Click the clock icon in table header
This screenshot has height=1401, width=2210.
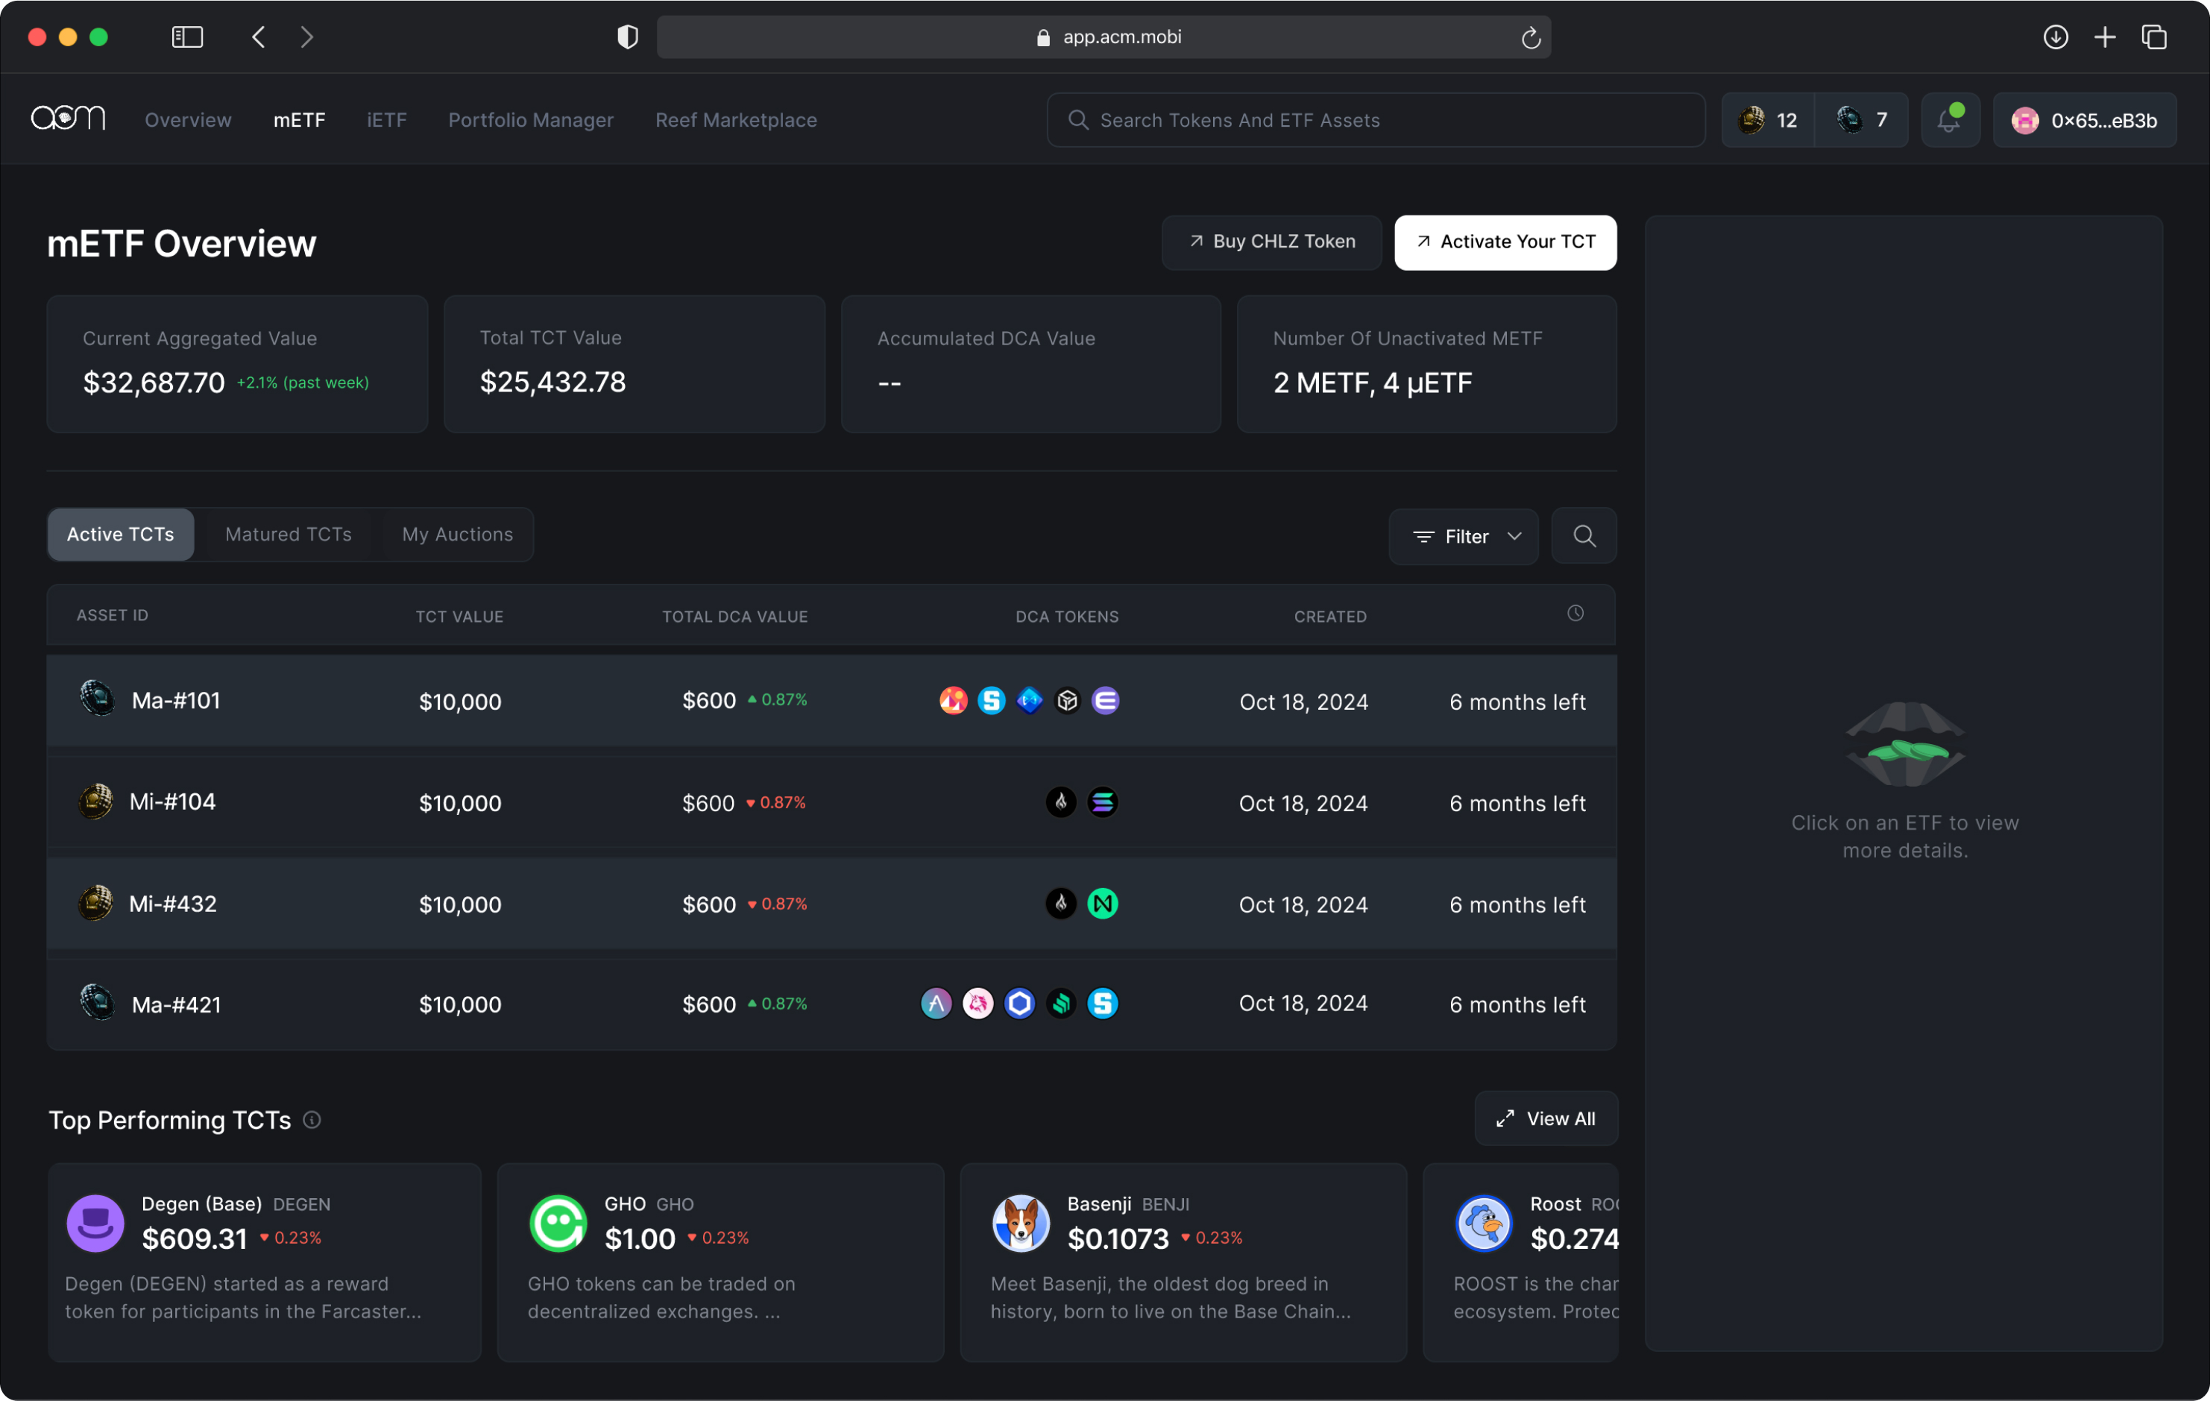pyautogui.click(x=1575, y=614)
